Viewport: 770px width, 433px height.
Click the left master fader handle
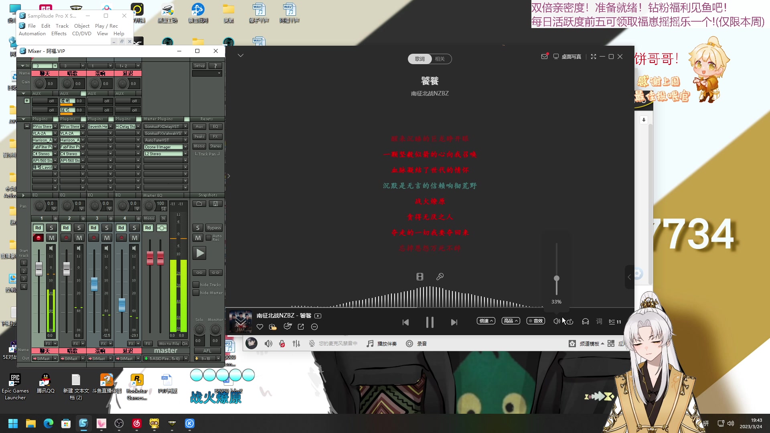150,258
